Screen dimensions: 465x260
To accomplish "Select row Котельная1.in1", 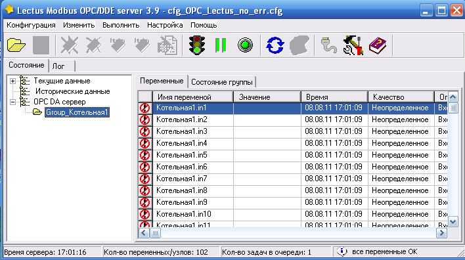I will click(293, 108).
